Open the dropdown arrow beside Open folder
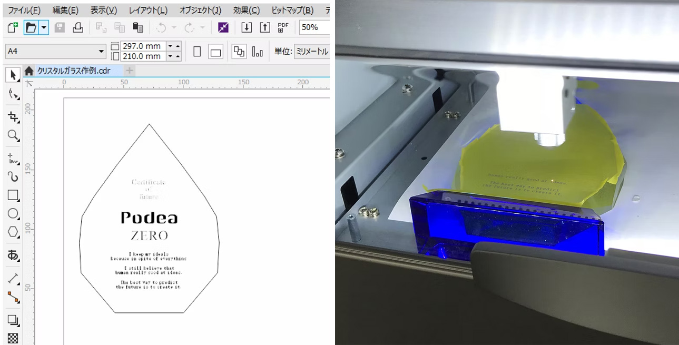This screenshot has width=679, height=345. coord(44,27)
